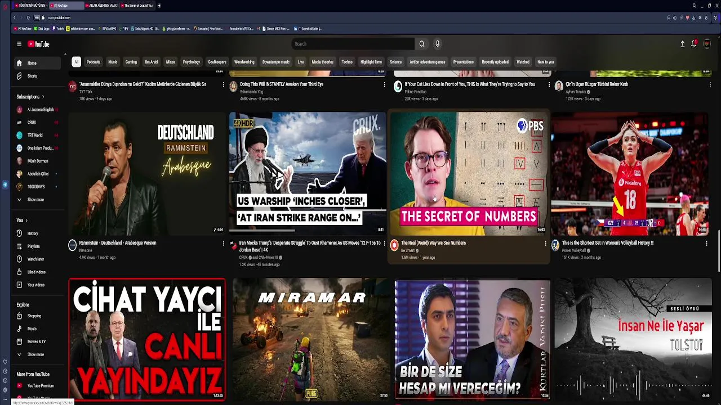The width and height of the screenshot is (721, 405).
Task: Expand Show more under Explore
Action: click(x=38, y=354)
